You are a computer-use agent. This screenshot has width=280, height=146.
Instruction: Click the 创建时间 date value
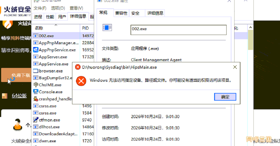point(155,117)
